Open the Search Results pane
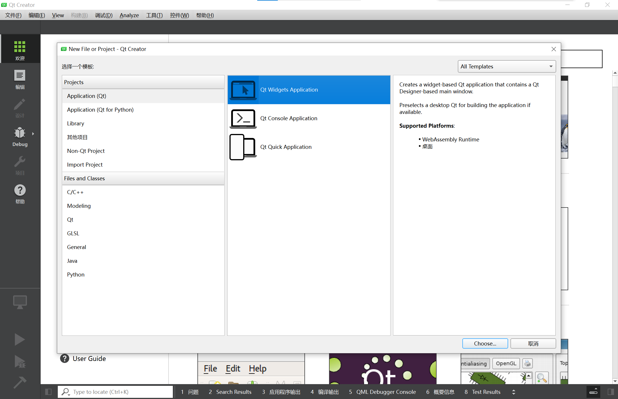The image size is (618, 399). pos(230,392)
